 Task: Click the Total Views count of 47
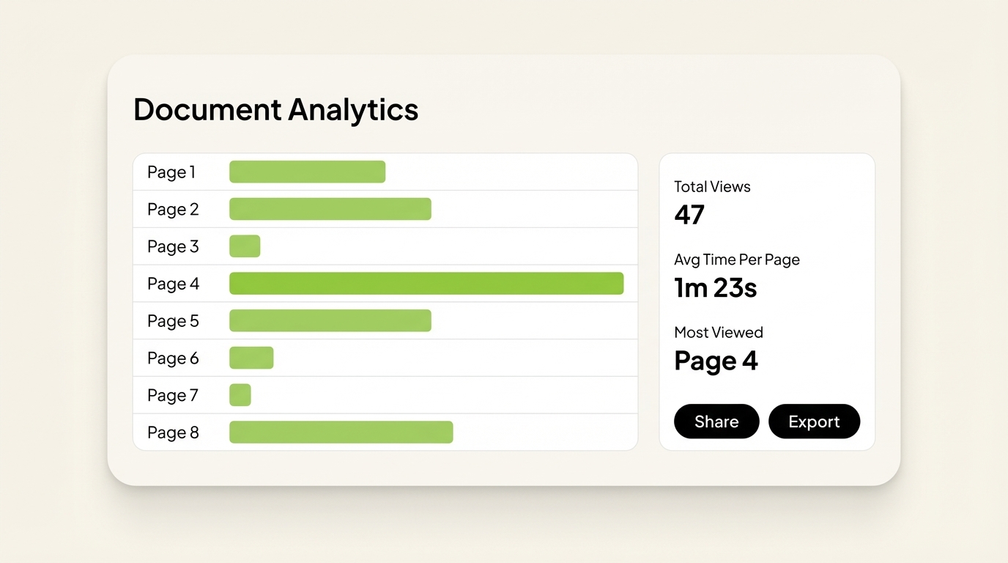[689, 215]
